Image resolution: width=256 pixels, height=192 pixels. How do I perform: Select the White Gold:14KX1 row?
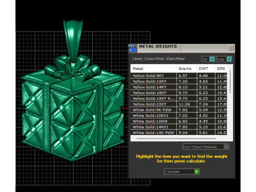[179, 127]
